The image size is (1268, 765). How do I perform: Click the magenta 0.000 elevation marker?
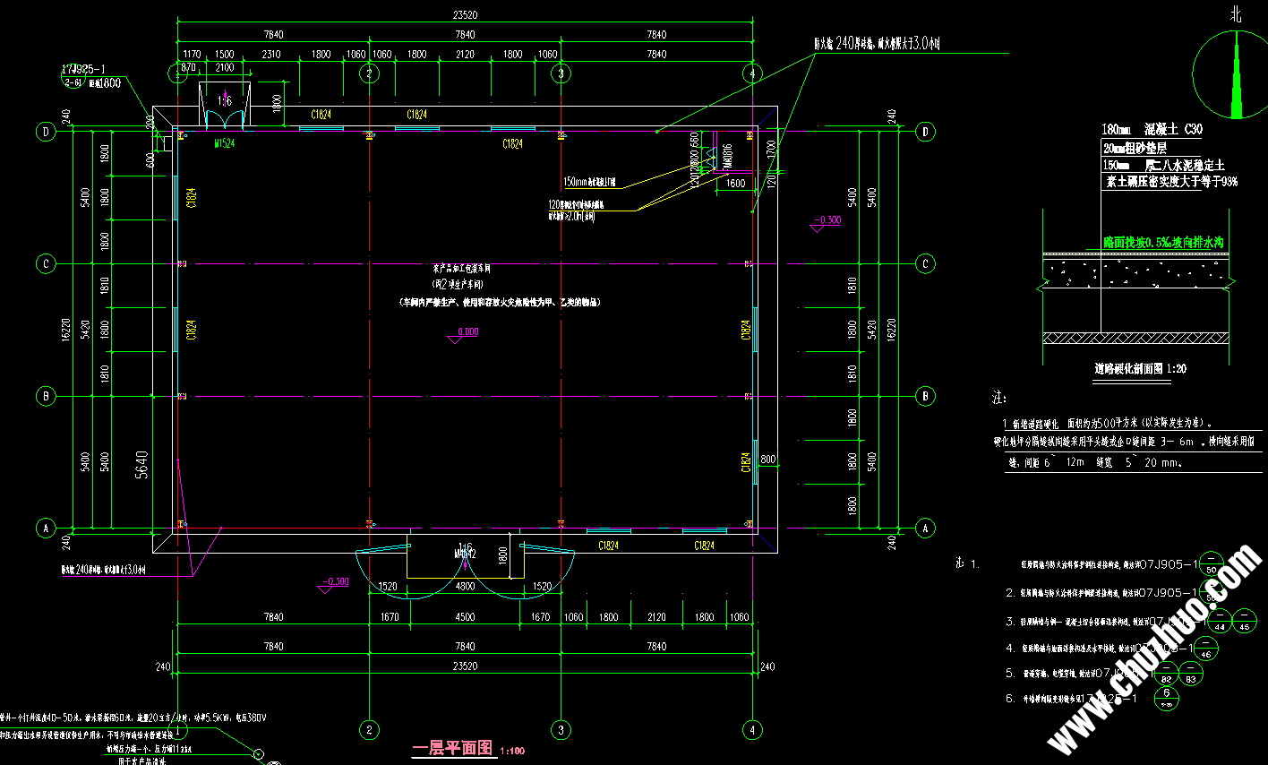(467, 332)
